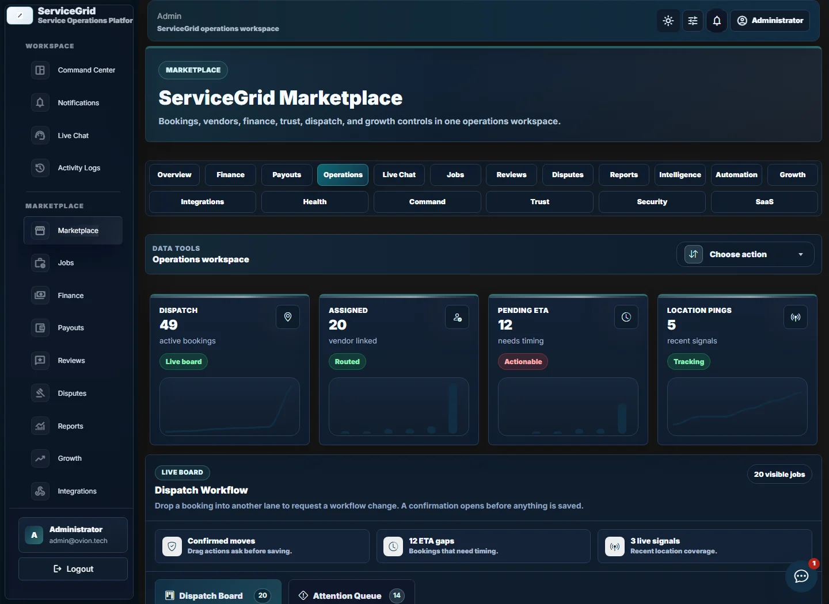Click the 12 ETA gaps clock icon
This screenshot has height=604, width=829.
[393, 546]
